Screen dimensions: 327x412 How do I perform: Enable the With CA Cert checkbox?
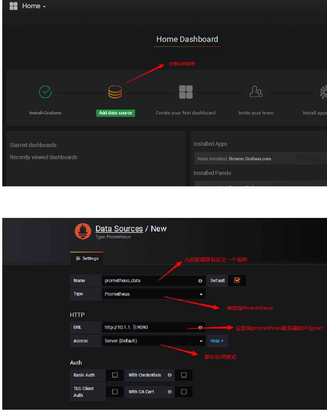click(x=184, y=392)
